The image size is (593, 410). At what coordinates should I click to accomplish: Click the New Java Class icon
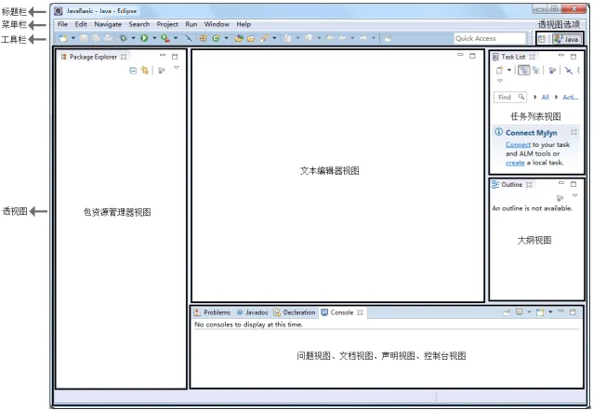pyautogui.click(x=216, y=38)
